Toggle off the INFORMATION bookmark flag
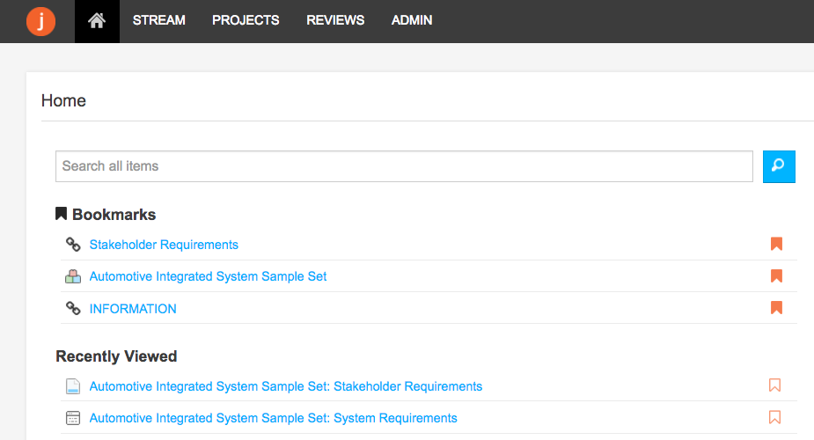This screenshot has width=814, height=440. [x=776, y=308]
